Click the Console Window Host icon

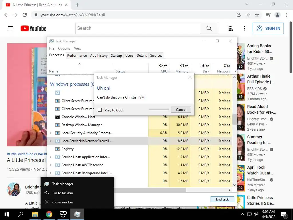click(x=57, y=117)
